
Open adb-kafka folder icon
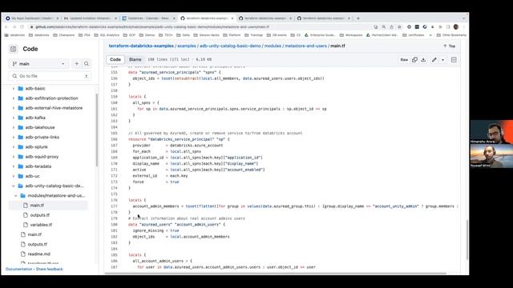point(21,118)
